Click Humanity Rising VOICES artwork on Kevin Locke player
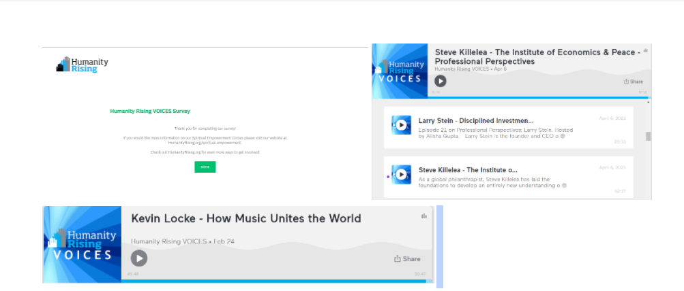684x291 pixels. (x=82, y=245)
